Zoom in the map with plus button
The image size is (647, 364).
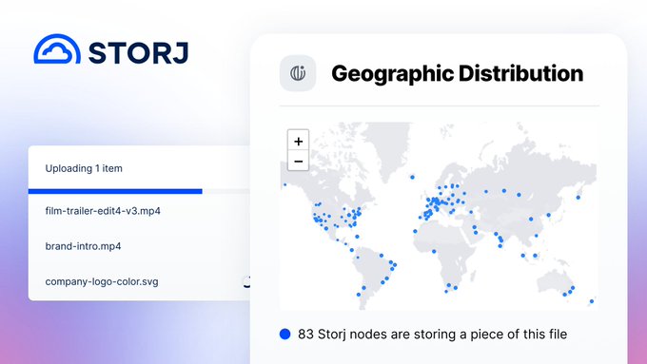point(298,141)
